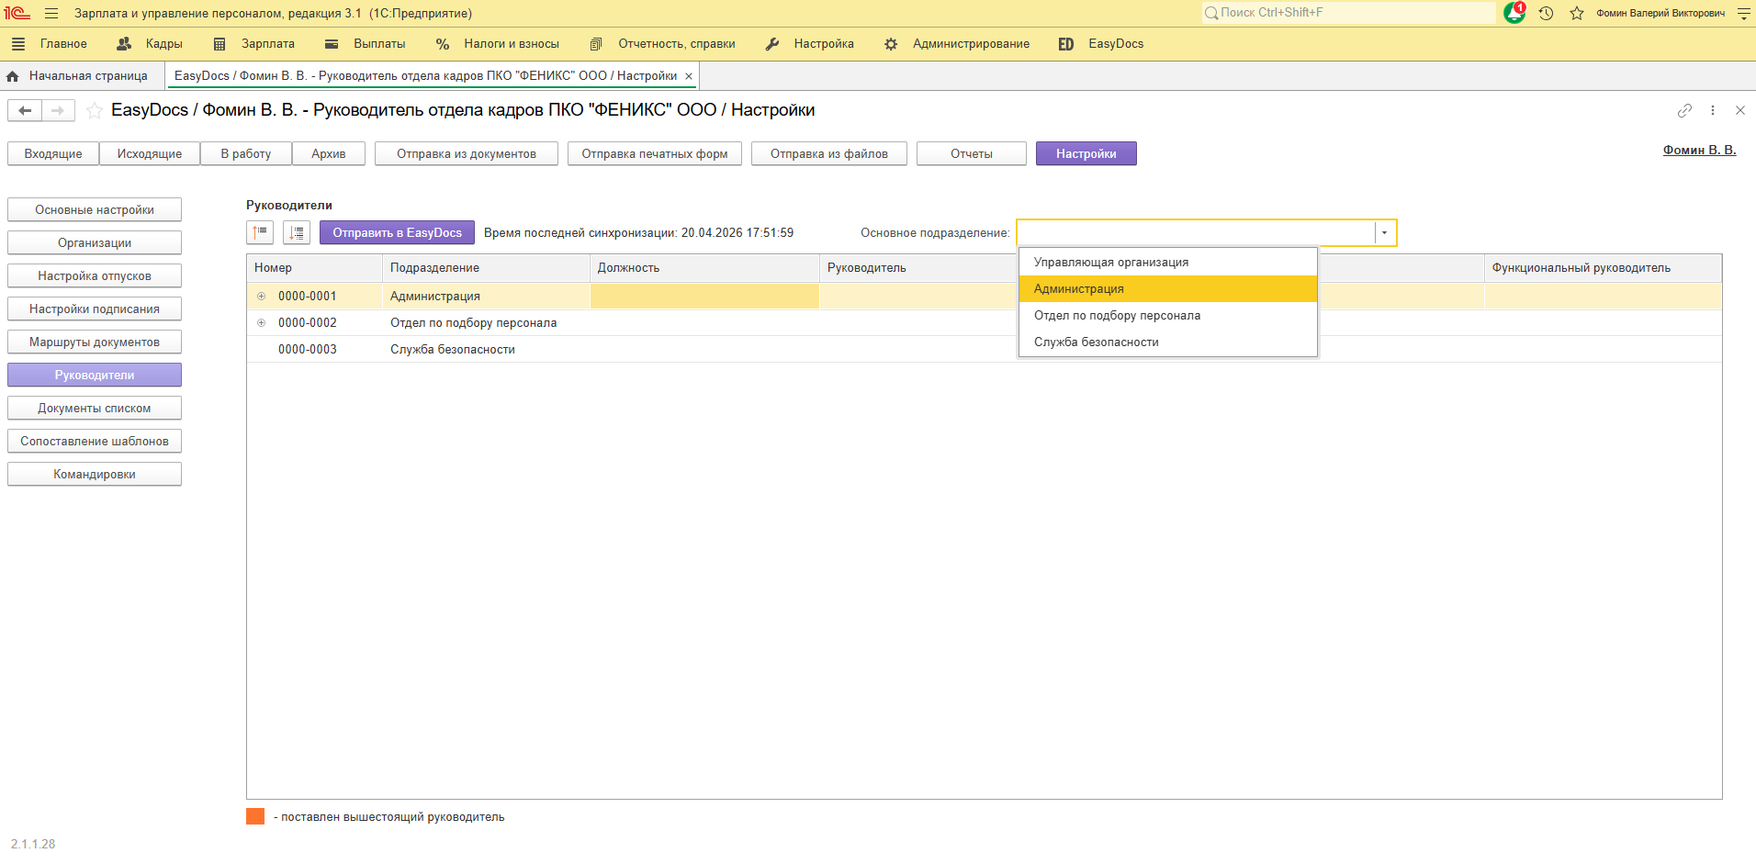
Task: Select Служба безопасности dropdown option
Action: (x=1168, y=342)
